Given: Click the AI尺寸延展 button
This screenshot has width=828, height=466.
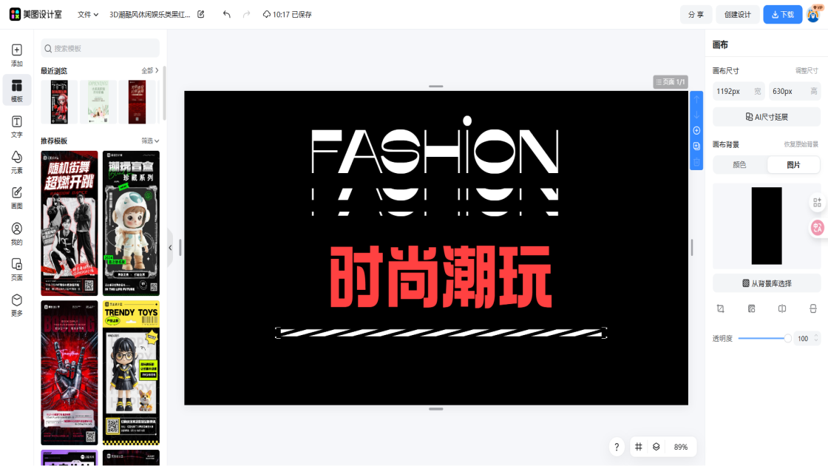Looking at the screenshot, I should pos(766,117).
